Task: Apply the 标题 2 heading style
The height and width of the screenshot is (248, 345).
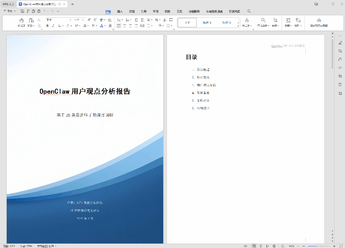Action: tap(226, 23)
